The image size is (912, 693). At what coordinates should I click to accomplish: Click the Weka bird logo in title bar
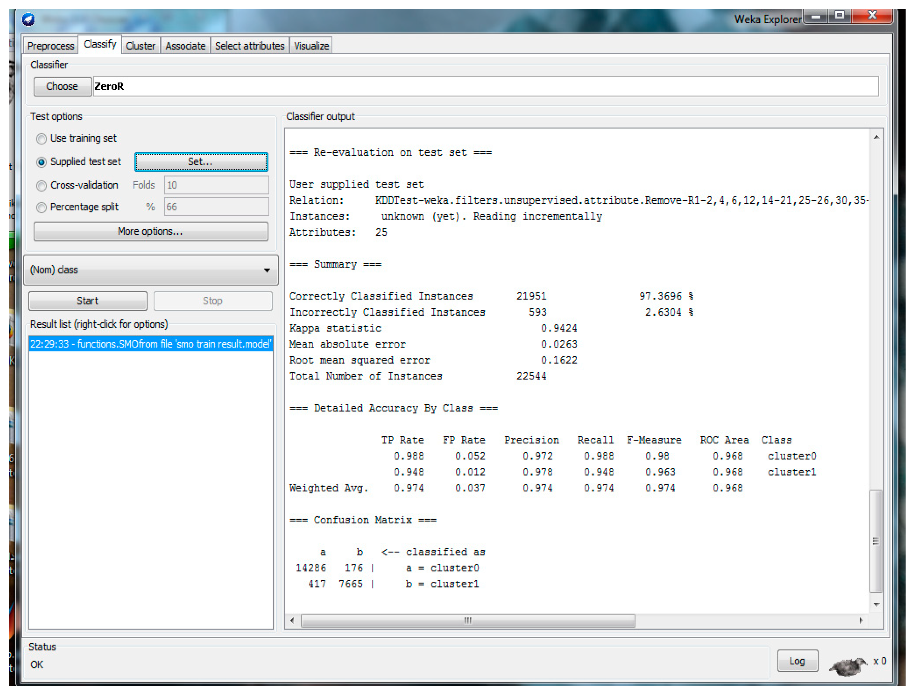(28, 19)
